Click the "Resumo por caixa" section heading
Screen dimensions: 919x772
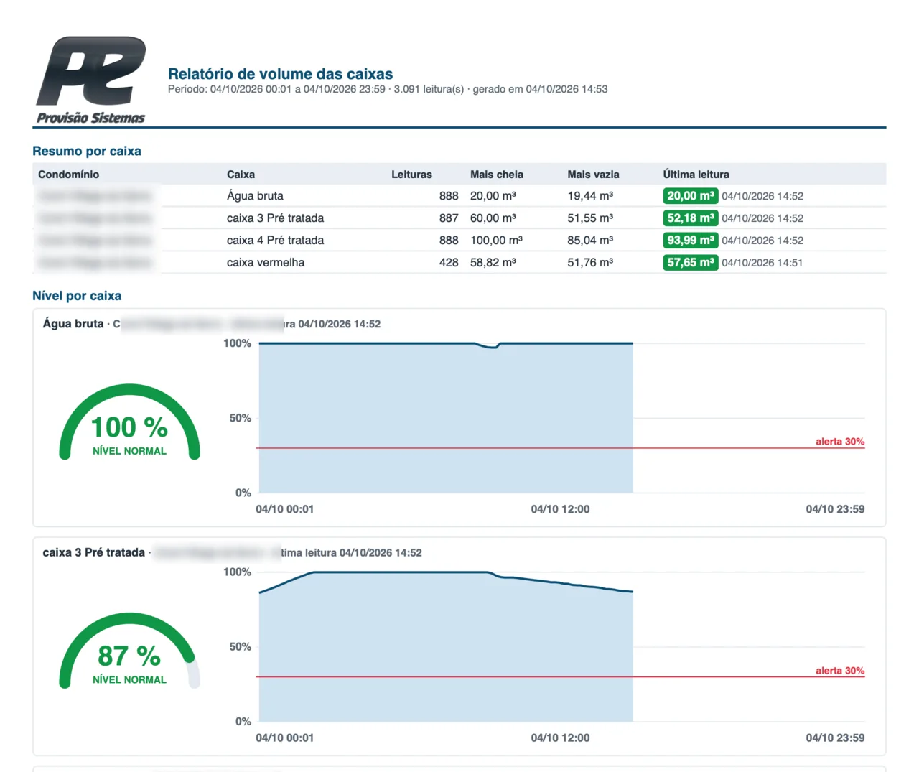(87, 151)
